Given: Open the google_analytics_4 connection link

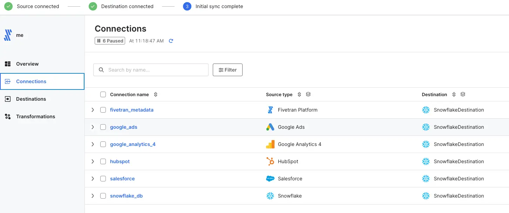Looking at the screenshot, I should (133, 144).
